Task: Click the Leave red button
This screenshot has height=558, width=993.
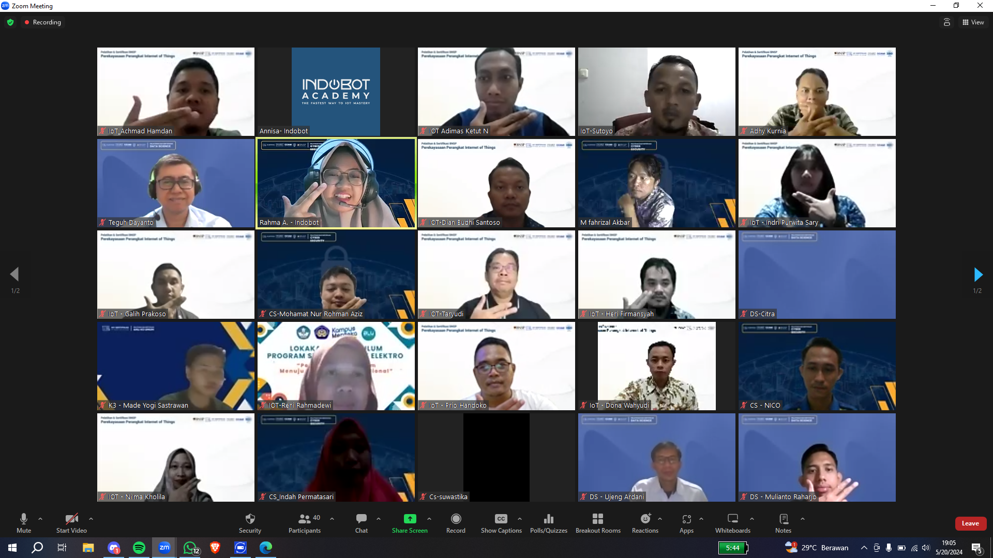Action: 970,523
